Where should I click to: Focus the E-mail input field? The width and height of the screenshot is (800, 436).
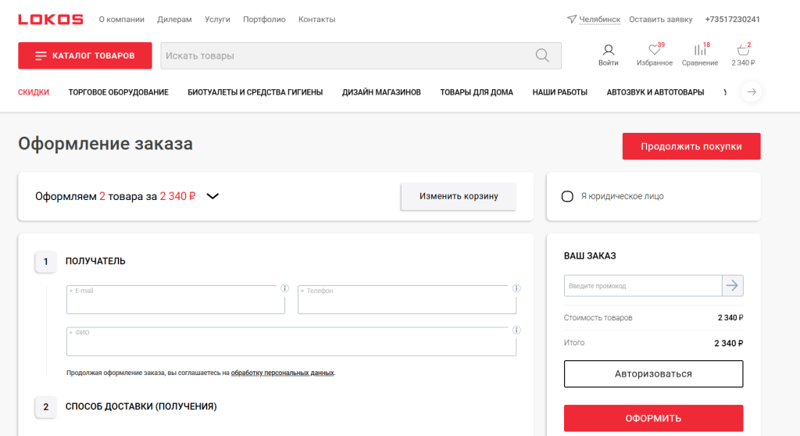point(176,300)
